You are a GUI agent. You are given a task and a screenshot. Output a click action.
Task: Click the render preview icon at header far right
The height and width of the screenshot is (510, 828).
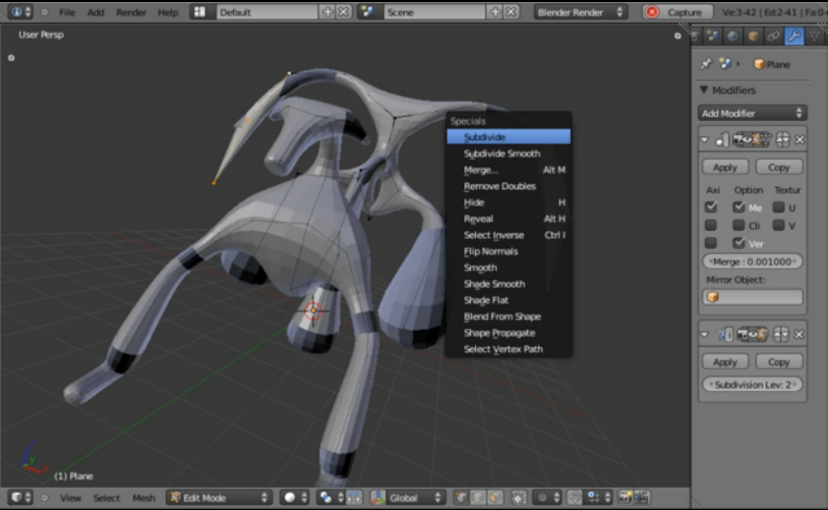coord(639,498)
